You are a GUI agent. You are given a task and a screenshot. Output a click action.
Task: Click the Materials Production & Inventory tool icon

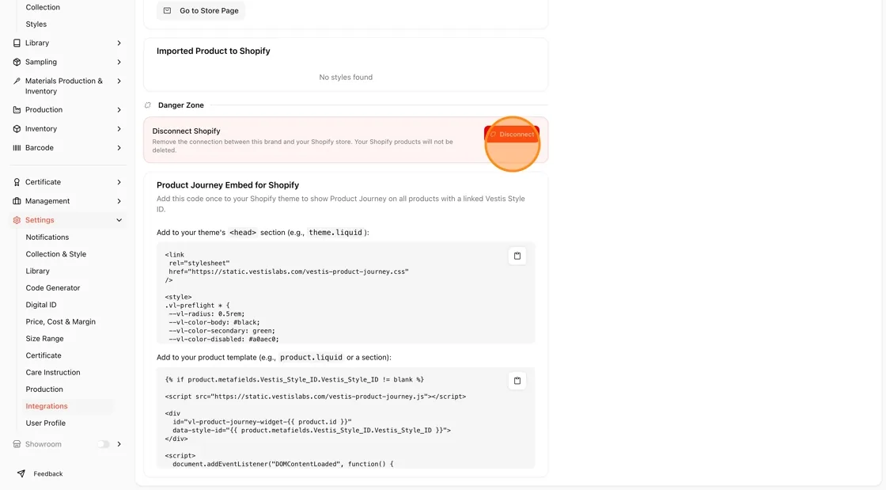17,82
